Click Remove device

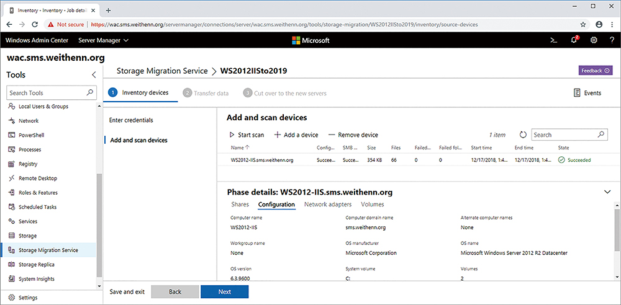click(353, 135)
